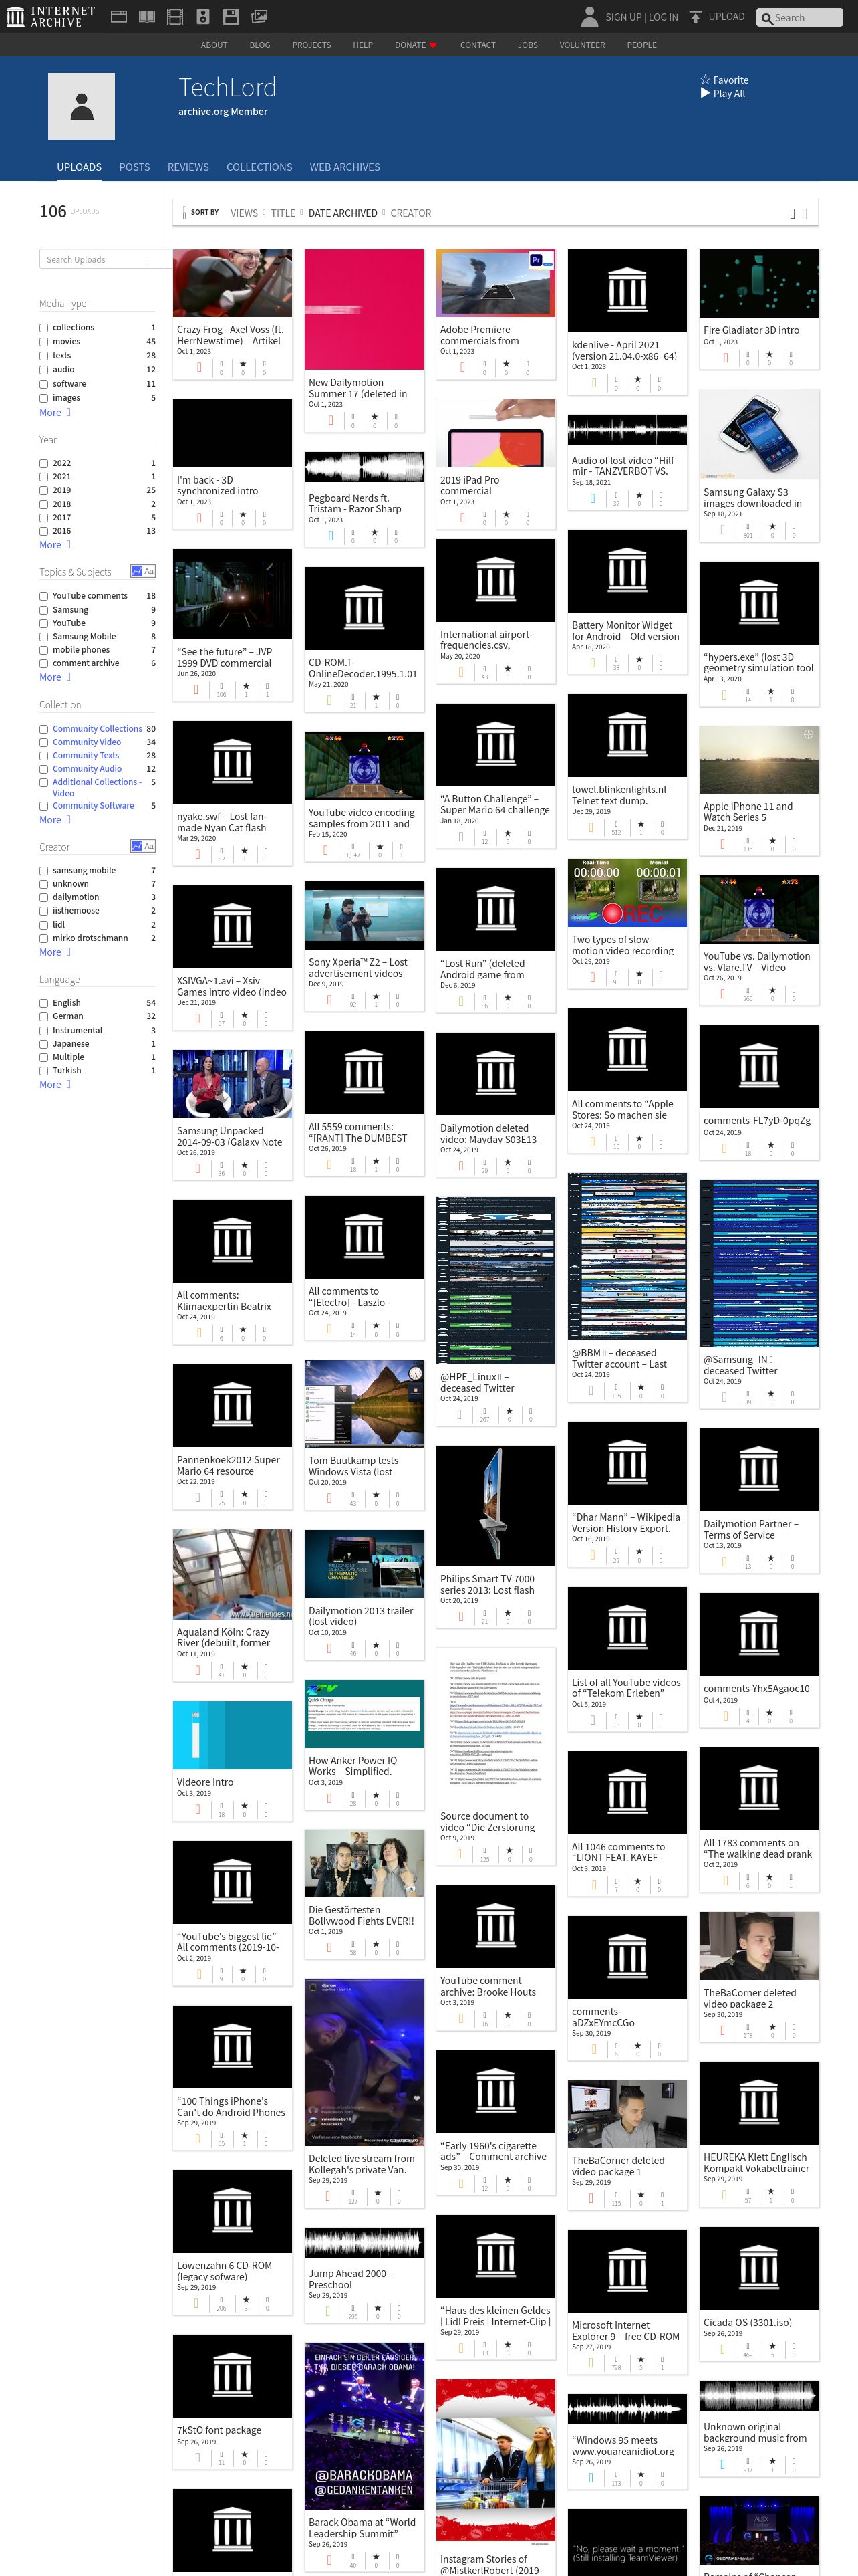Show Topics & Subjects as chart view

coord(136,572)
